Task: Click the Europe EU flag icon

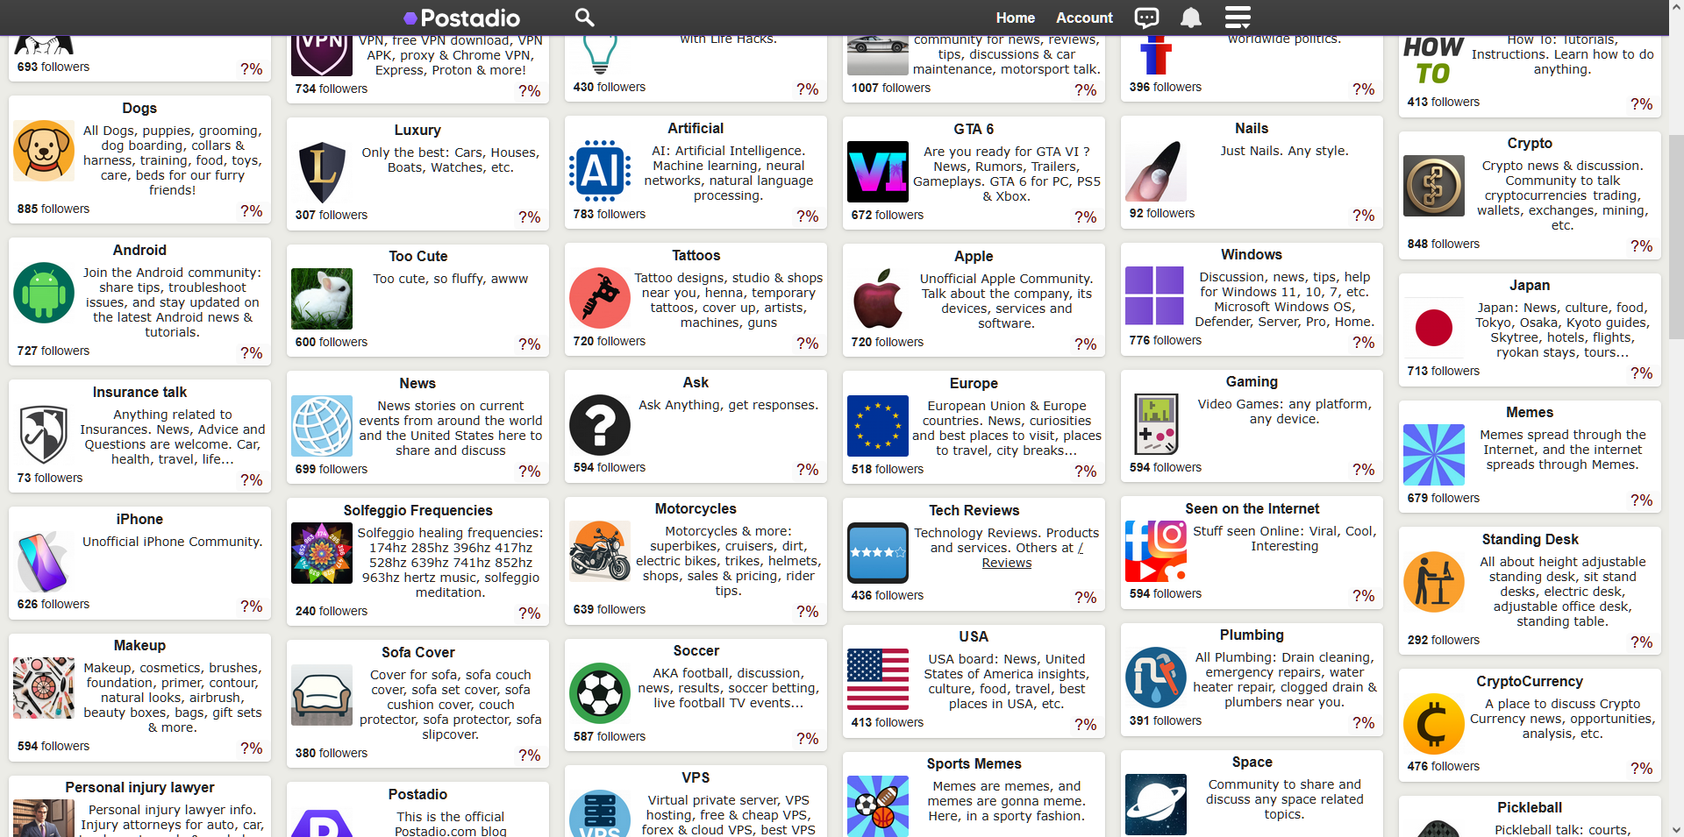Action: click(x=878, y=426)
